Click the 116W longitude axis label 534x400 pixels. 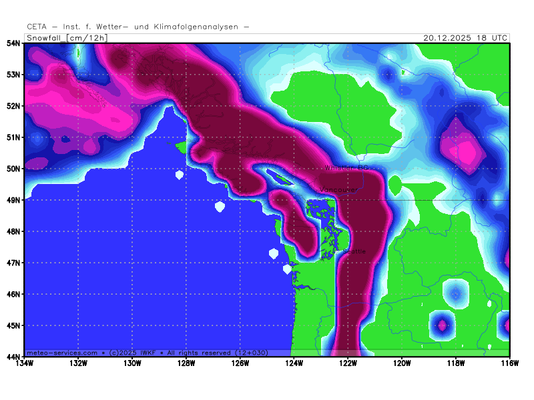[509, 363]
